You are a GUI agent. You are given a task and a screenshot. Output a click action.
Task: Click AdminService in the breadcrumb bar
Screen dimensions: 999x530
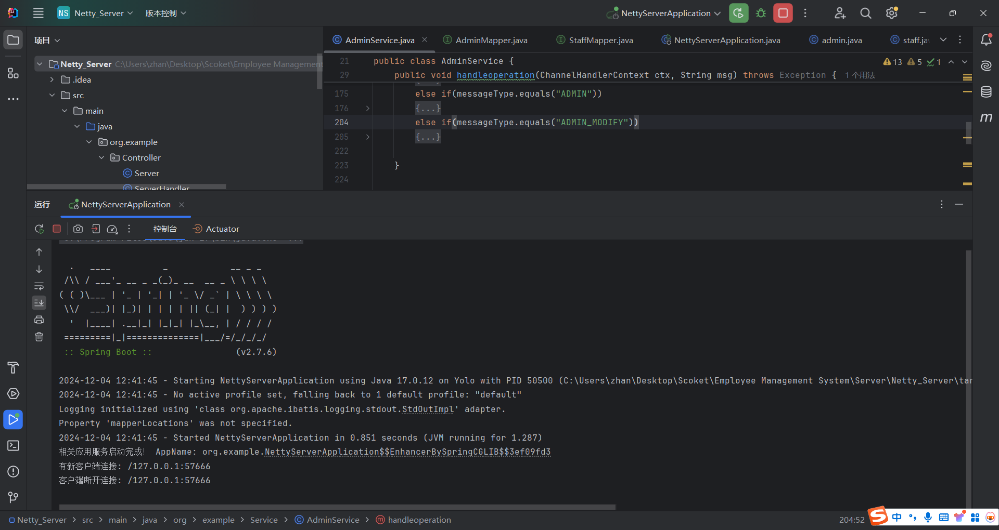pyautogui.click(x=333, y=520)
